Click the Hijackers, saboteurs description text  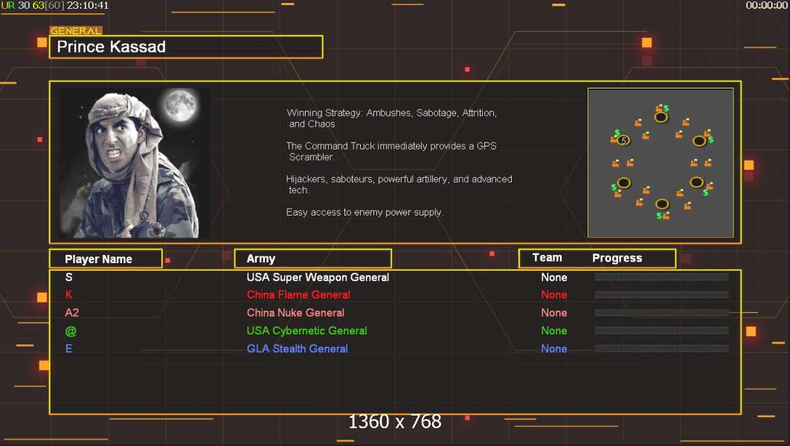click(399, 185)
